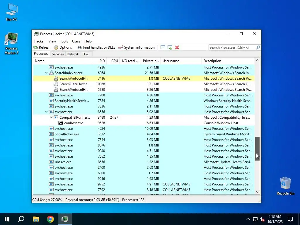Open taskbar search magnifier
The image size is (300, 225).
(x=21, y=219)
